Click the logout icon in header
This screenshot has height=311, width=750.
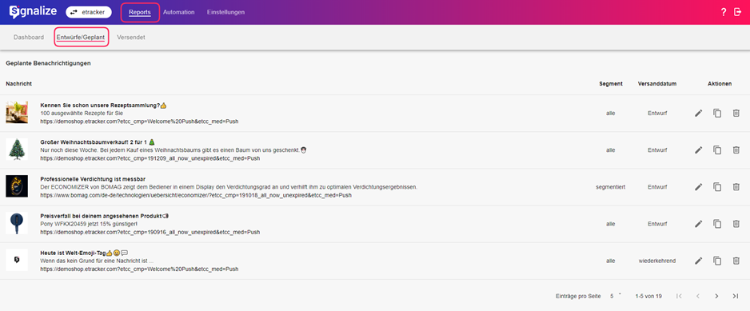[737, 13]
